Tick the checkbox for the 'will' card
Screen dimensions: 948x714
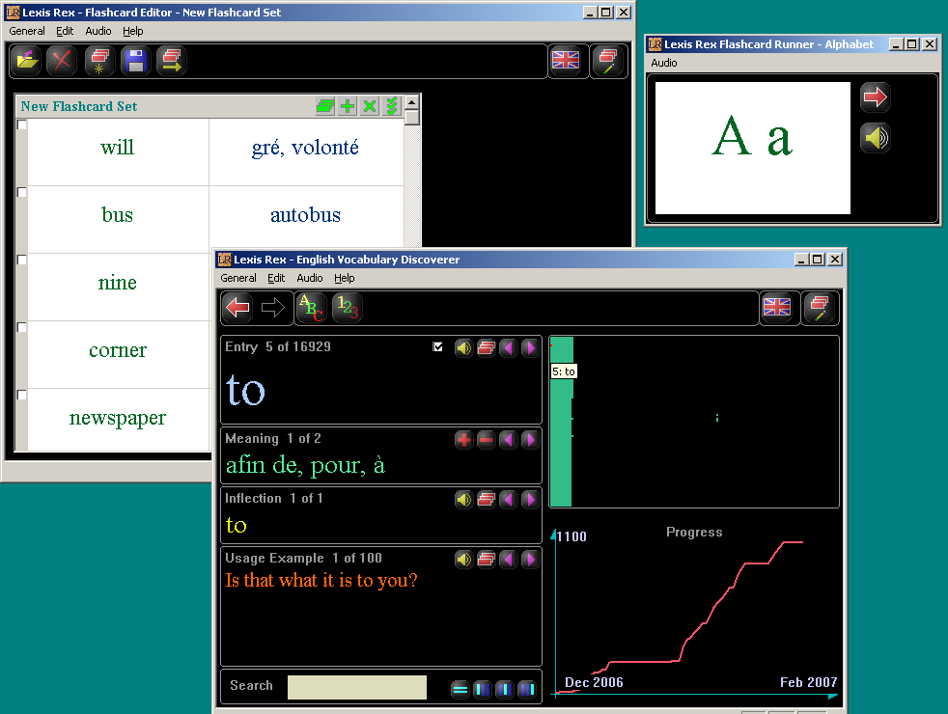[x=22, y=125]
